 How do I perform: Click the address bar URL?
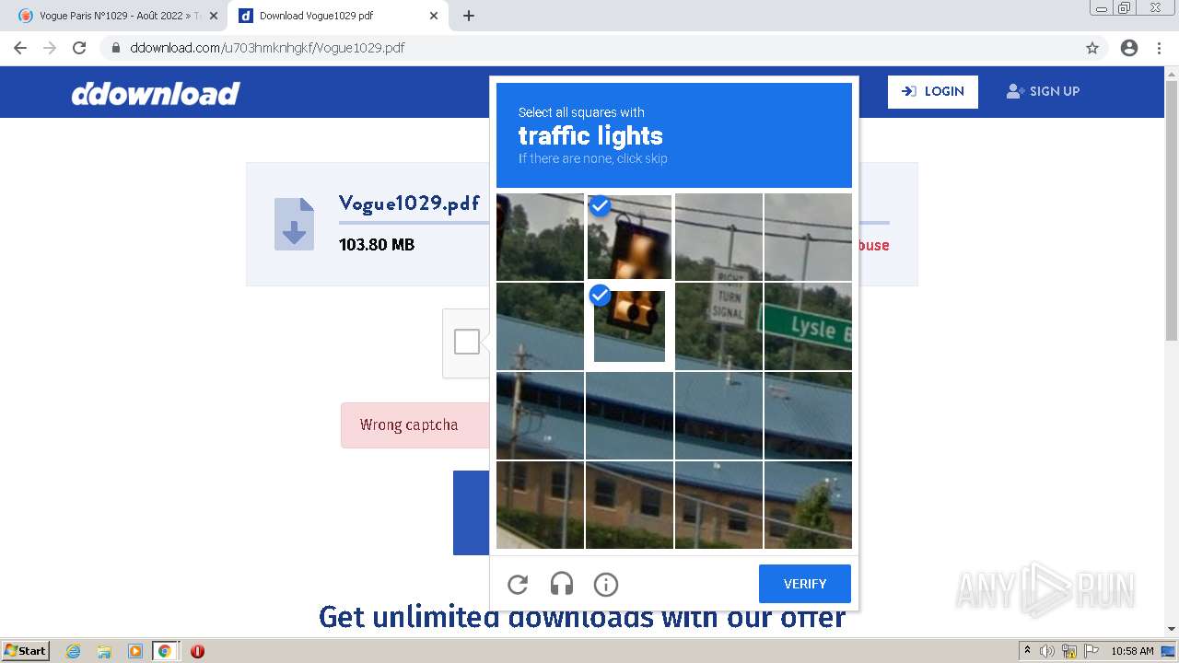267,48
